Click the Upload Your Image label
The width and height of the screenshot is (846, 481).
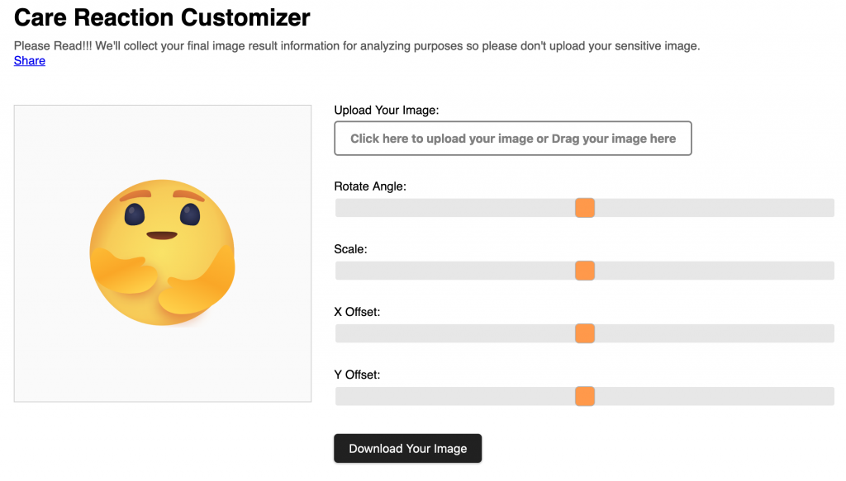pos(386,111)
